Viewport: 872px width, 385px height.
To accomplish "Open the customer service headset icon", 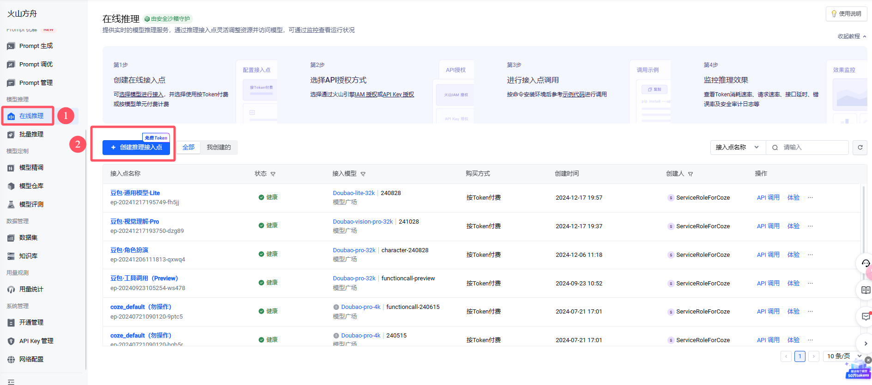I will (x=866, y=263).
